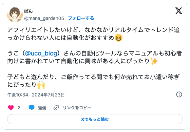Click the X logo in the corner

tap(179, 11)
